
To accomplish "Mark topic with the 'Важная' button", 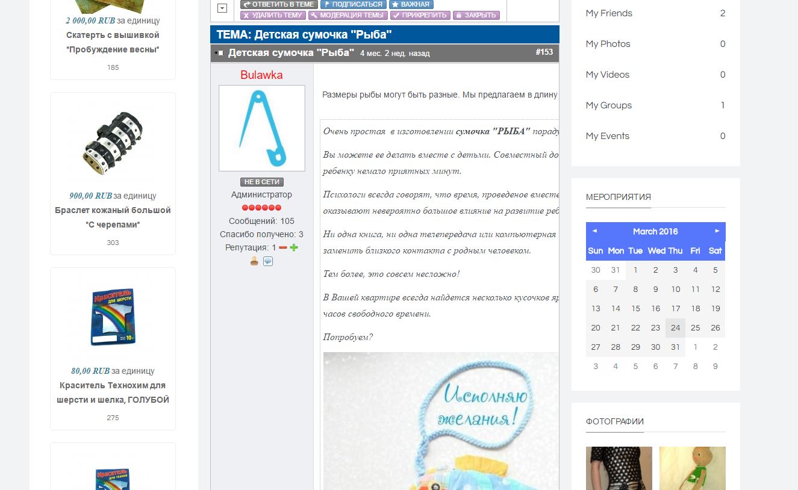I will coord(411,4).
